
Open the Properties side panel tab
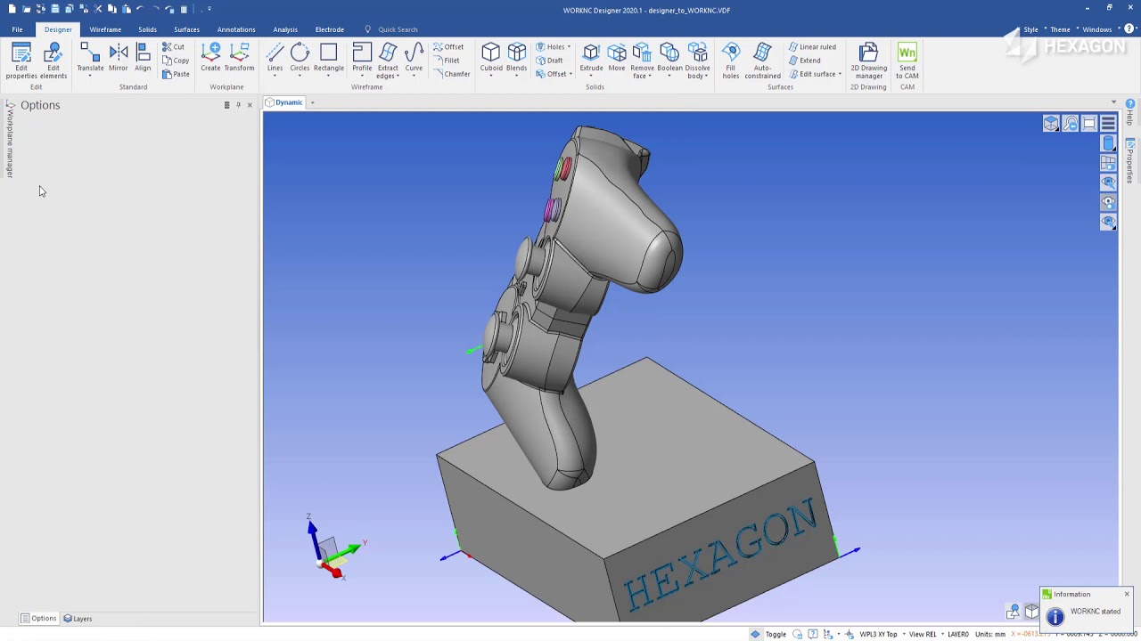click(x=1130, y=160)
